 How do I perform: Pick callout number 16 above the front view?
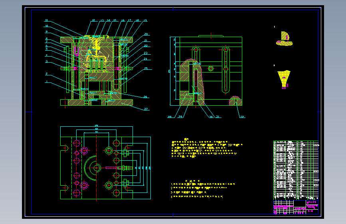(123, 20)
